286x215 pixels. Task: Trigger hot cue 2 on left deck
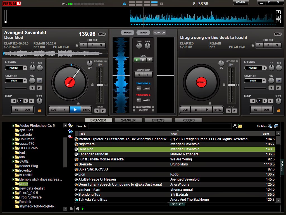pos(92,45)
